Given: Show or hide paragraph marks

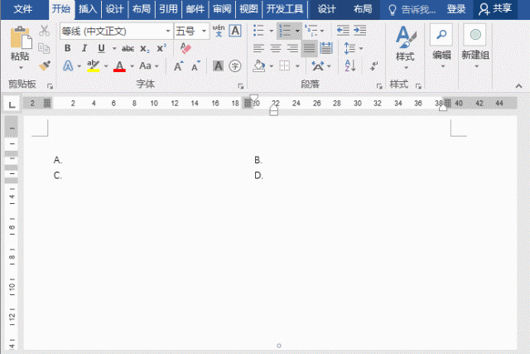Looking at the screenshot, I should pos(373,65).
